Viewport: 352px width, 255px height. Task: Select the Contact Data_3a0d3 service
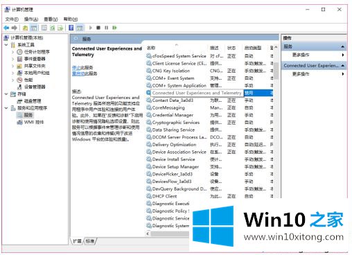click(x=173, y=100)
